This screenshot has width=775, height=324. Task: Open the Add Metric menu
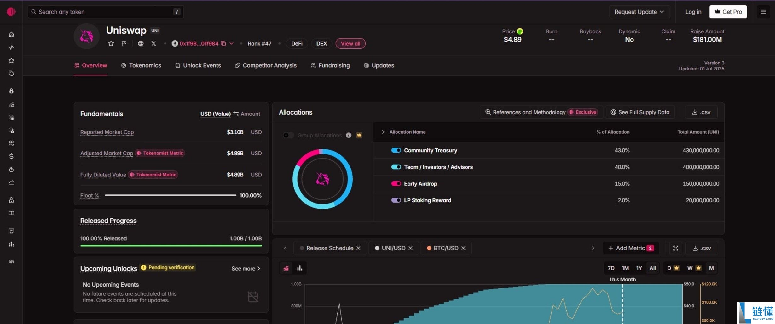point(631,248)
